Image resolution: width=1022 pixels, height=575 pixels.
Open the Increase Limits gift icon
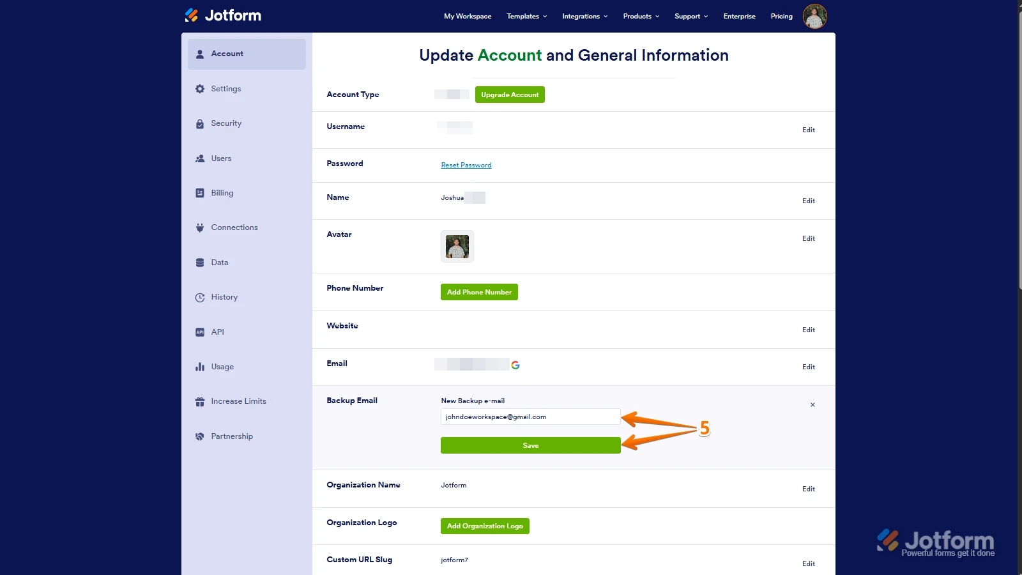point(201,401)
